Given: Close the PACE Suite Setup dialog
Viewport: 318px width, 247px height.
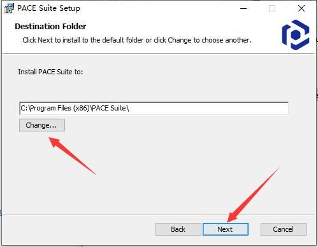Looking at the screenshot, I should tap(301, 8).
